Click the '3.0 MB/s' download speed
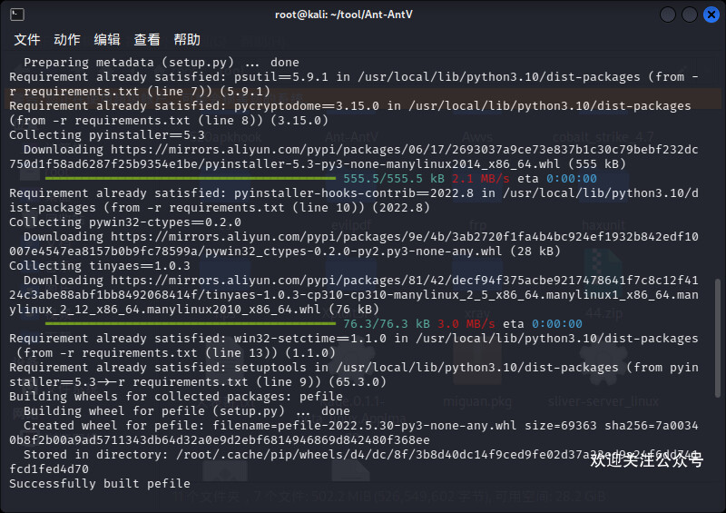 [x=466, y=323]
